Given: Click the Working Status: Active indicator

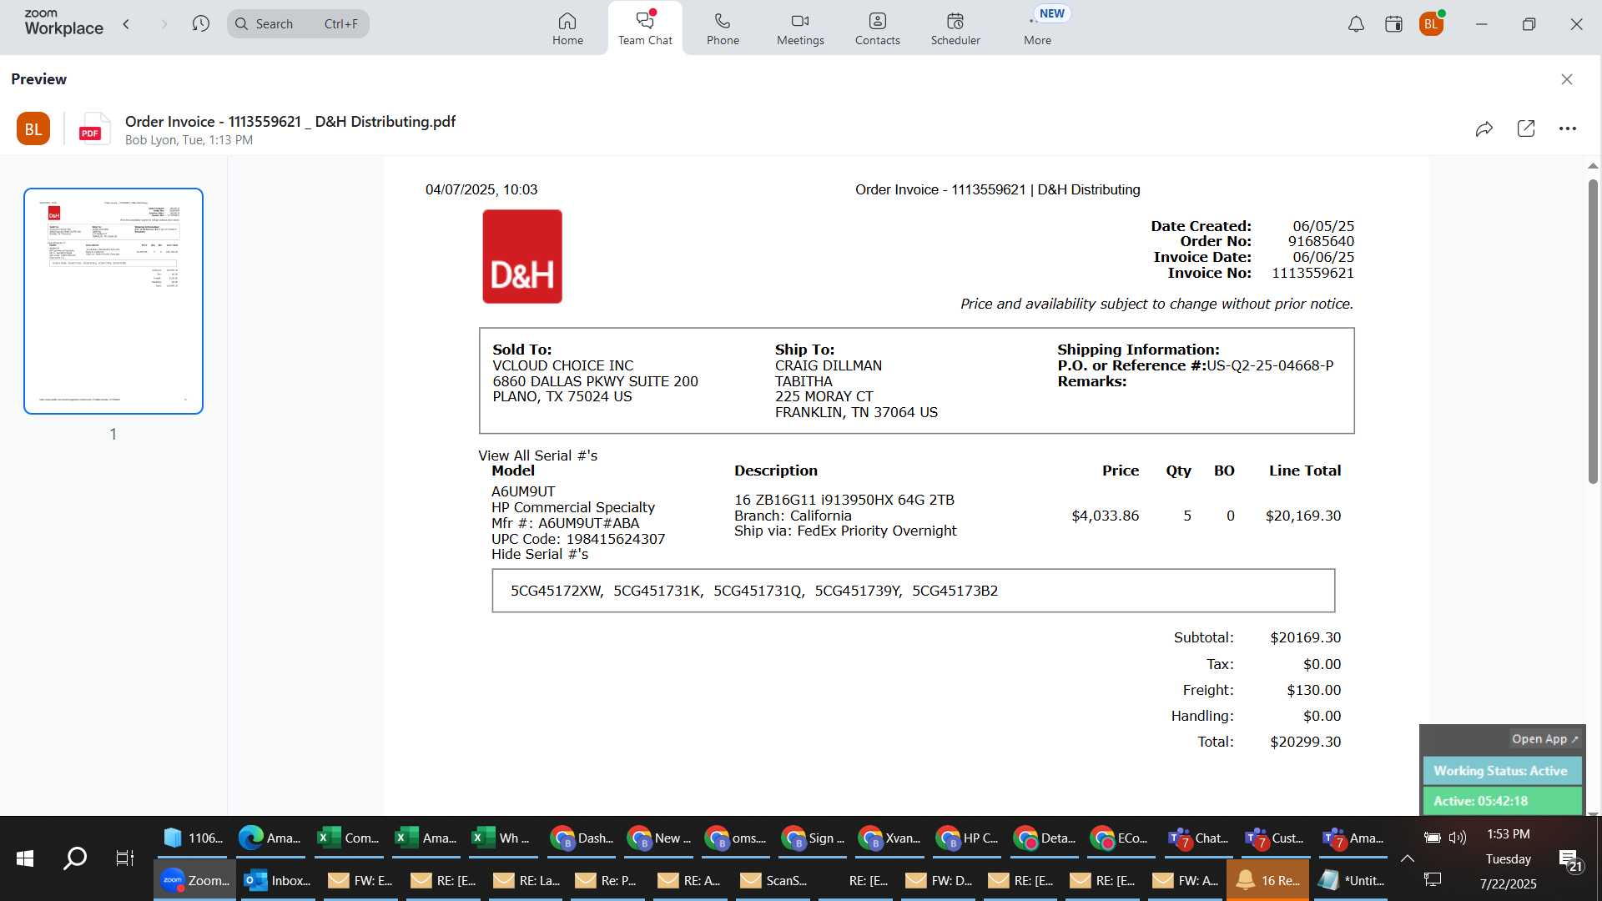Looking at the screenshot, I should [x=1501, y=771].
